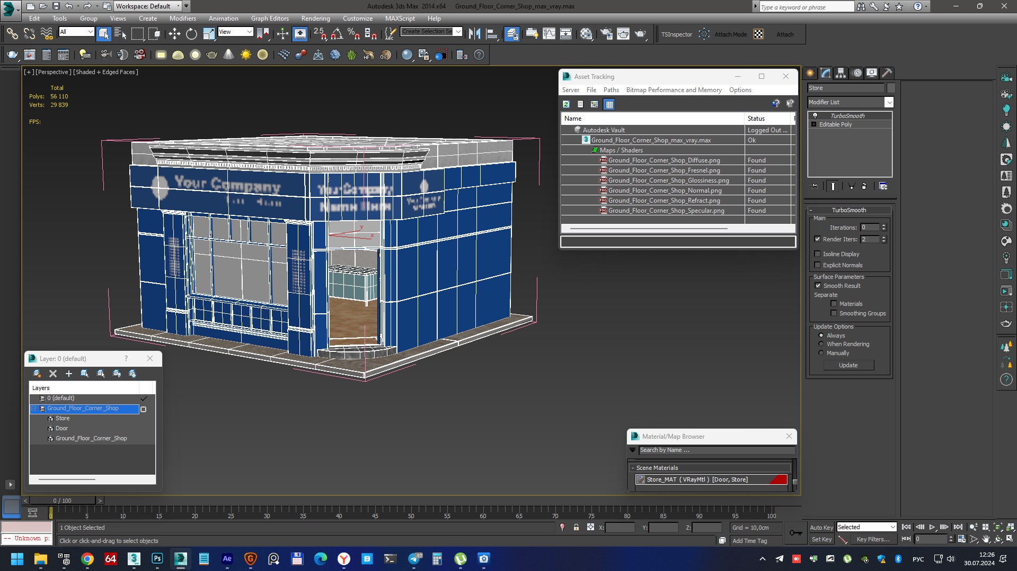Open key filter Selected dropdown
Screen dimensions: 1017x571
(x=866, y=527)
